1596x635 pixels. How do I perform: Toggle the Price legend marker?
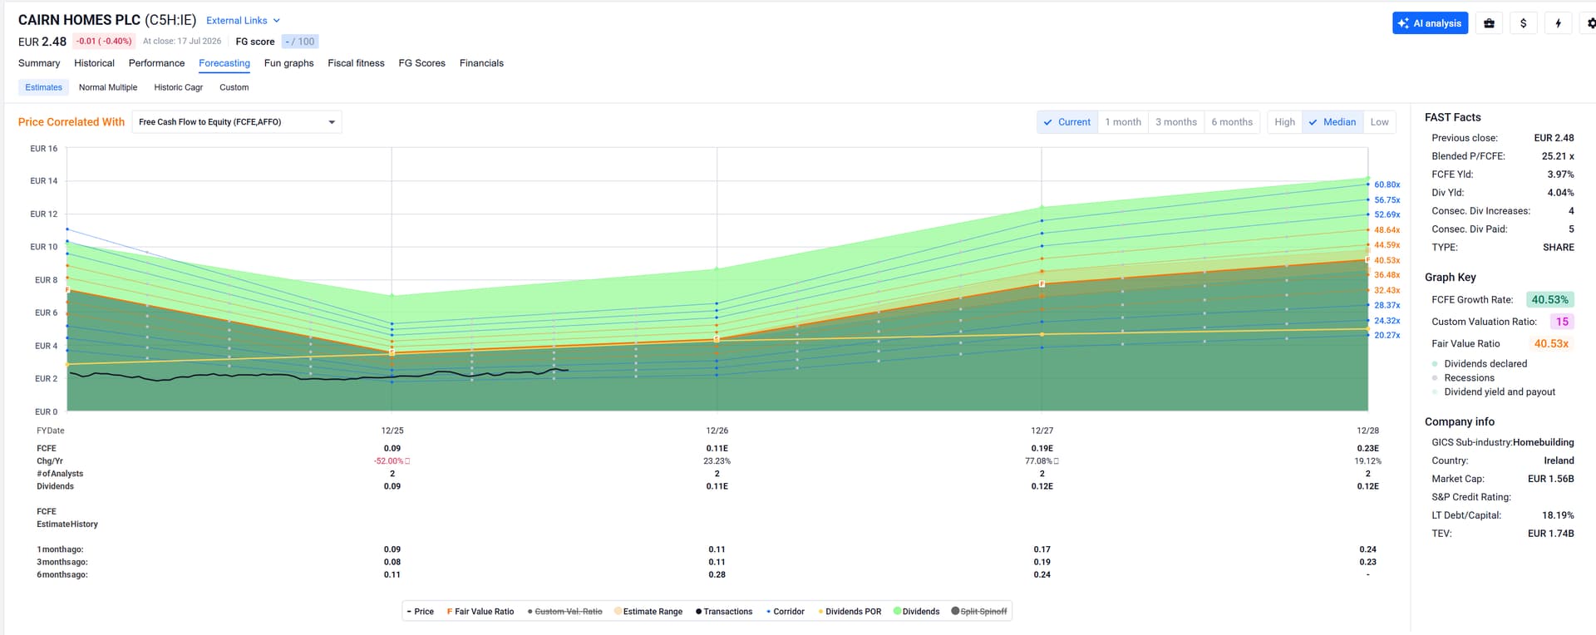[x=420, y=612]
